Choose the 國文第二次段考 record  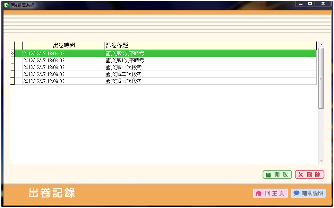(x=124, y=74)
